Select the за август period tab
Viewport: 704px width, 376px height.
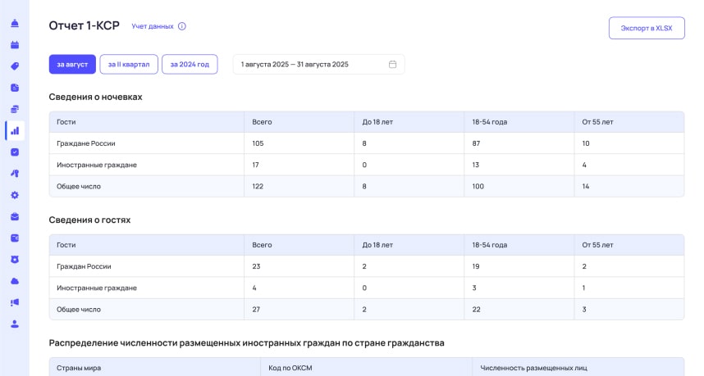[72, 65]
